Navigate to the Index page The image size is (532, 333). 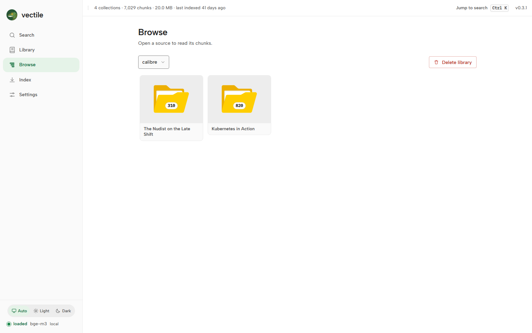(x=41, y=80)
